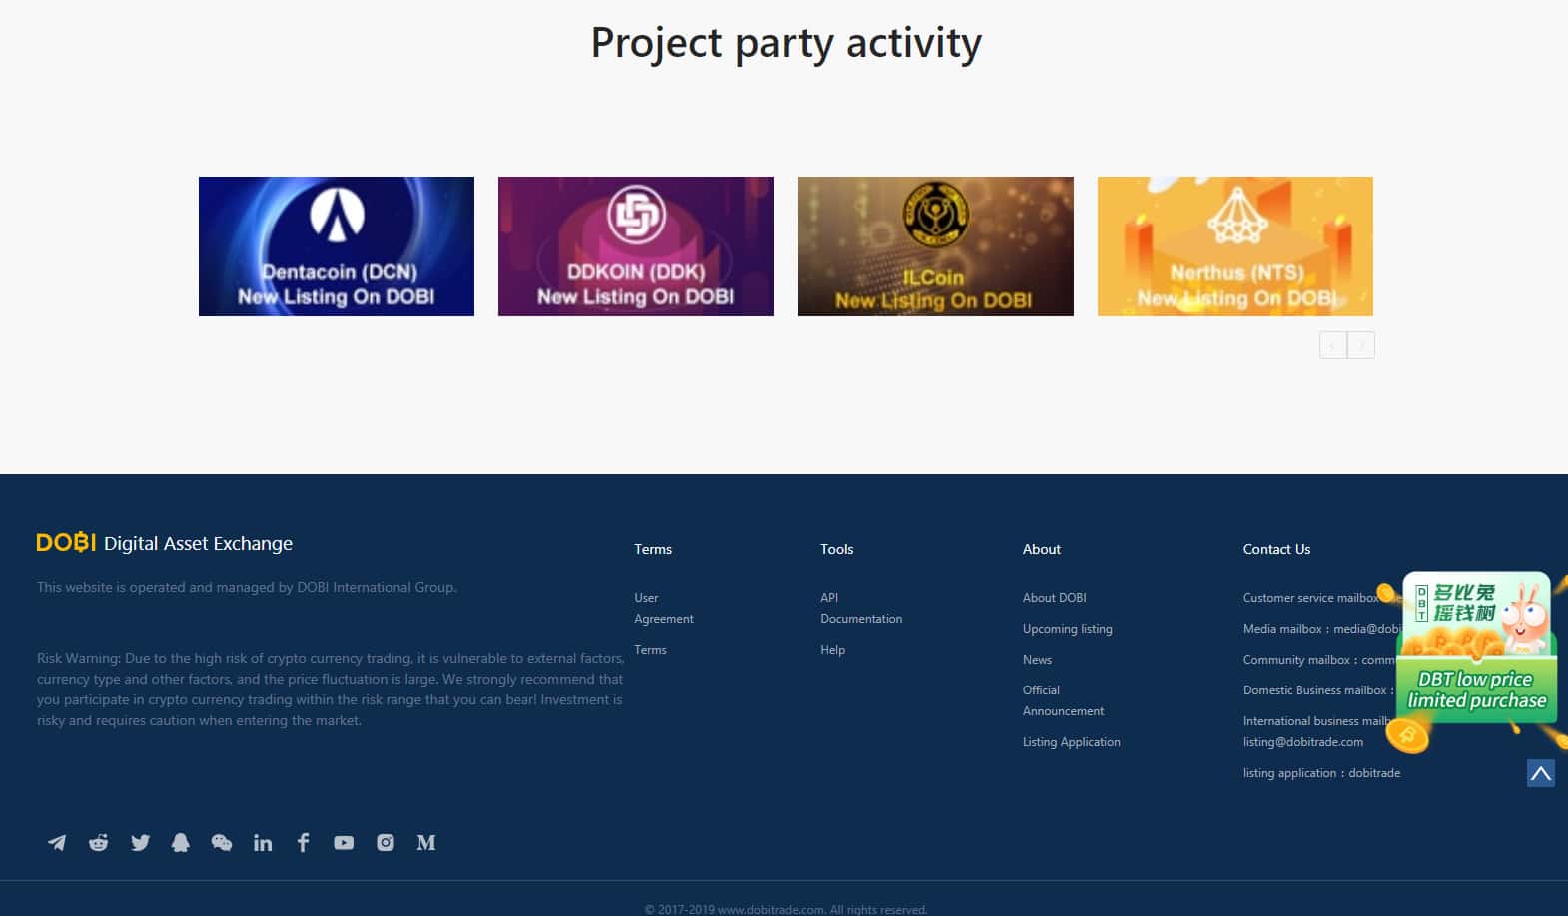This screenshot has height=916, width=1568.
Task: Open the WeChat chat bubbles icon
Action: tap(222, 843)
